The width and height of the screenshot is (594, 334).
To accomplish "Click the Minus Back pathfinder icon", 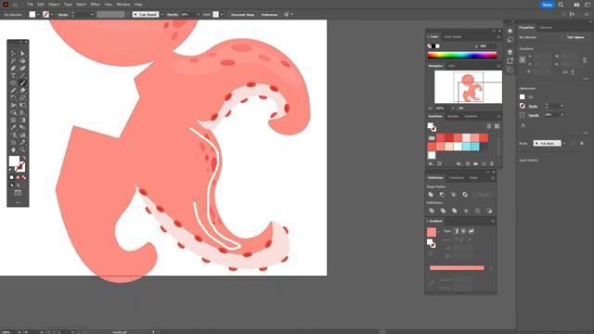I will point(489,211).
